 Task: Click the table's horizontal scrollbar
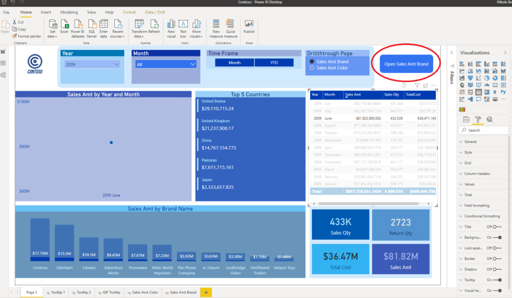pos(368,203)
